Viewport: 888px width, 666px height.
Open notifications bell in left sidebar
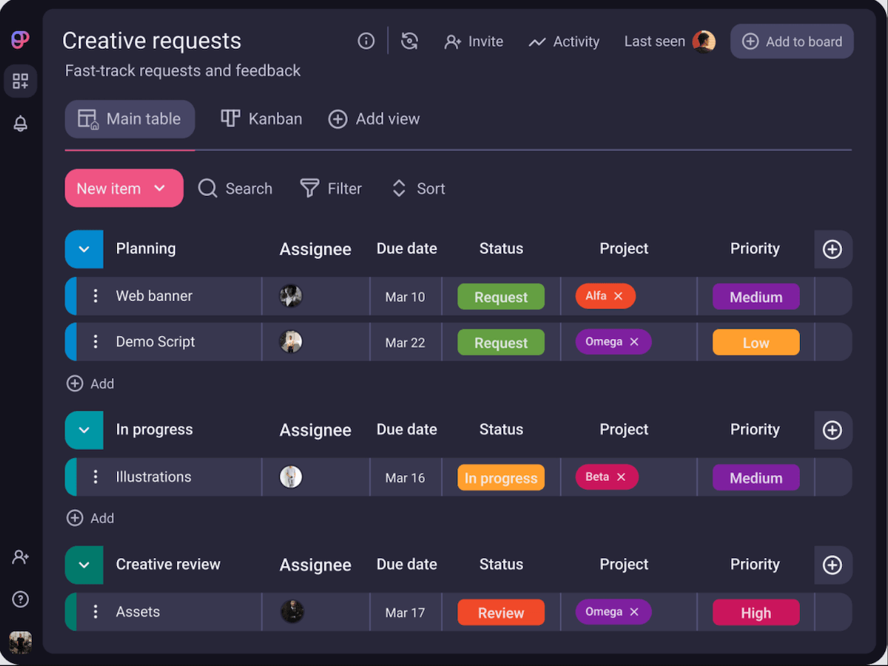tap(21, 124)
